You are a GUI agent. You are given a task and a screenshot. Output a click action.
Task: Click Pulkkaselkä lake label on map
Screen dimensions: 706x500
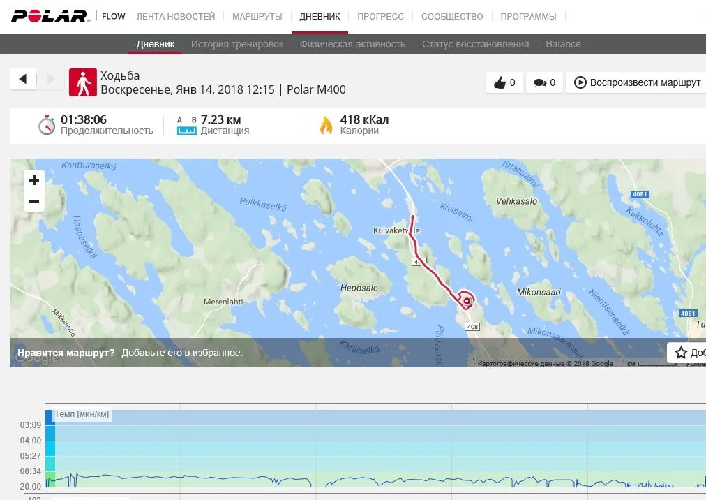click(263, 204)
